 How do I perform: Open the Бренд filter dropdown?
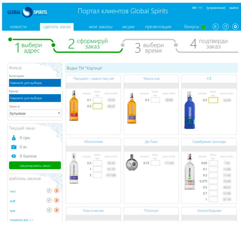click(x=35, y=98)
